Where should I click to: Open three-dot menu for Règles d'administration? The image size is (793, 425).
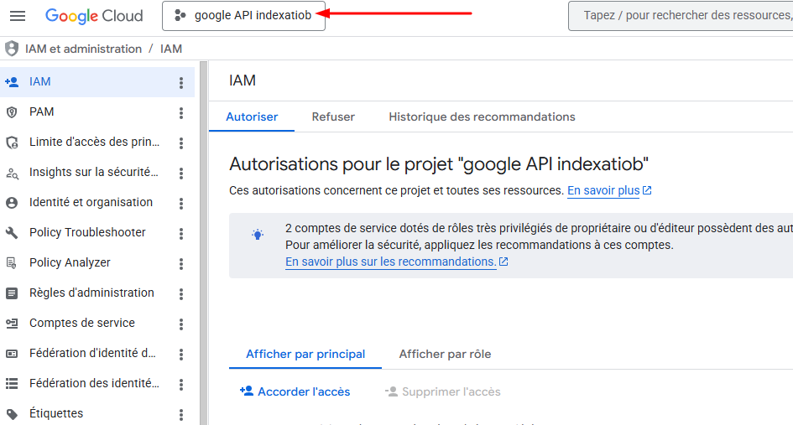pos(181,294)
